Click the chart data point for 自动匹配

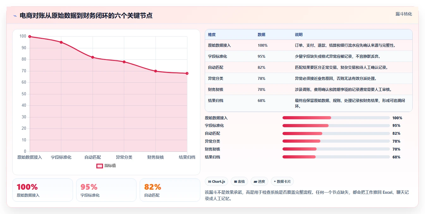(93, 57)
